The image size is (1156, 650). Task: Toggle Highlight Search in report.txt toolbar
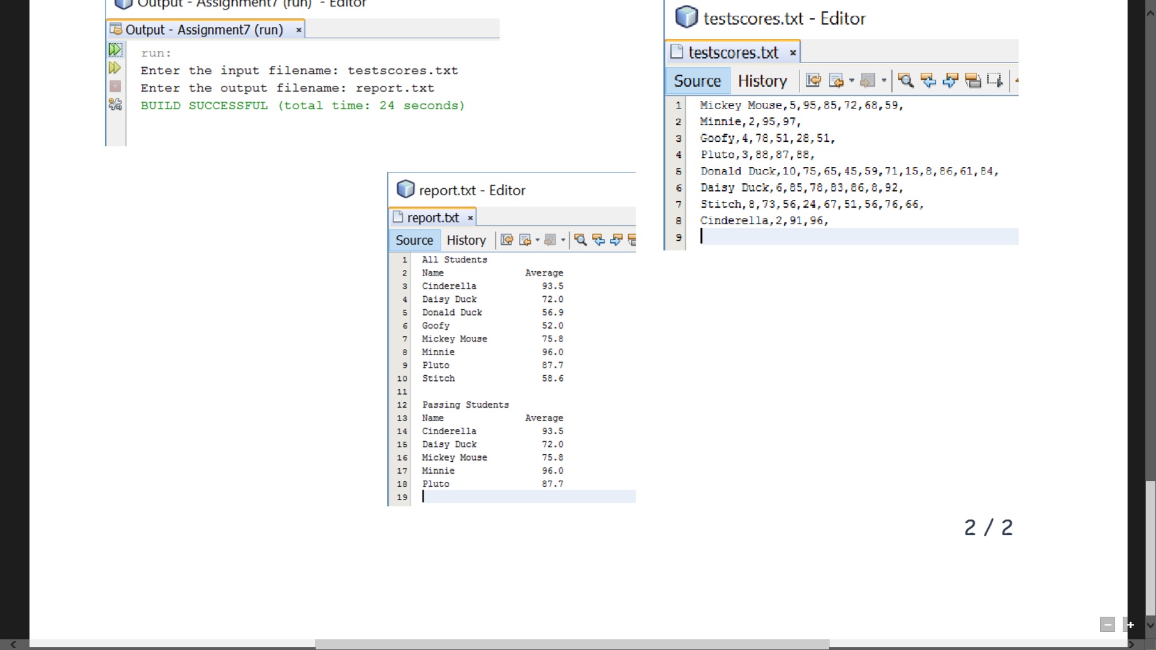point(632,240)
